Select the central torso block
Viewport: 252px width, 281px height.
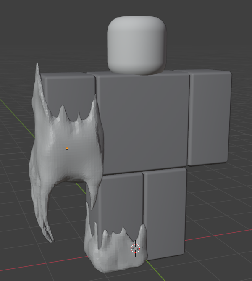143,123
